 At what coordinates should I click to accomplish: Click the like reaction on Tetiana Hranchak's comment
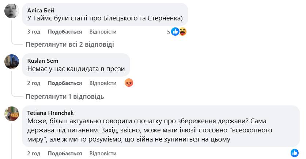point(295,153)
